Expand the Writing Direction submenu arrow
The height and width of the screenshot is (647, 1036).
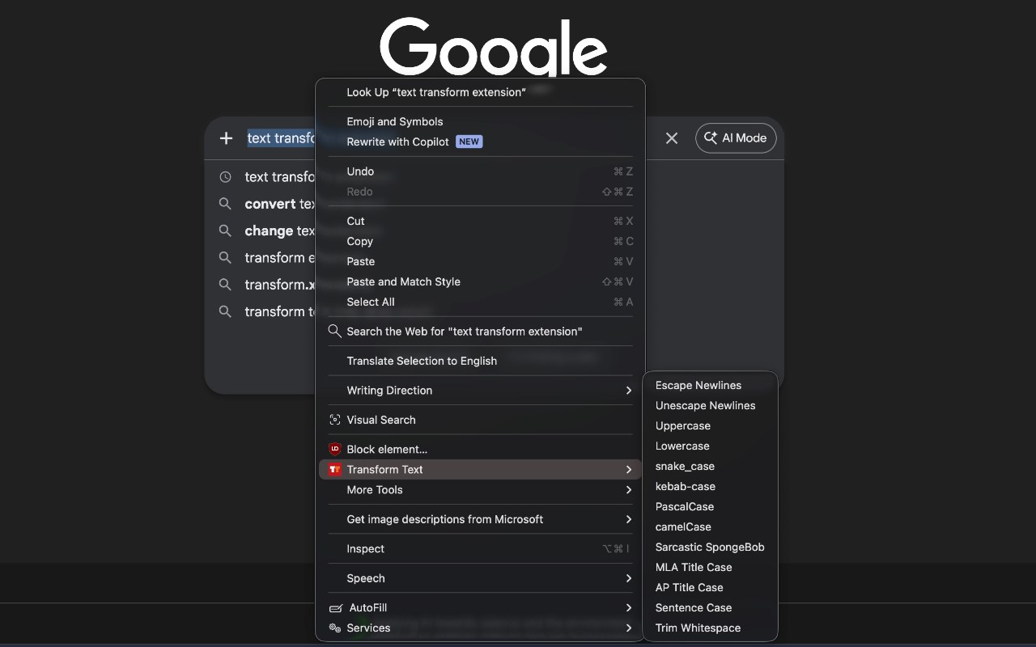[629, 391]
